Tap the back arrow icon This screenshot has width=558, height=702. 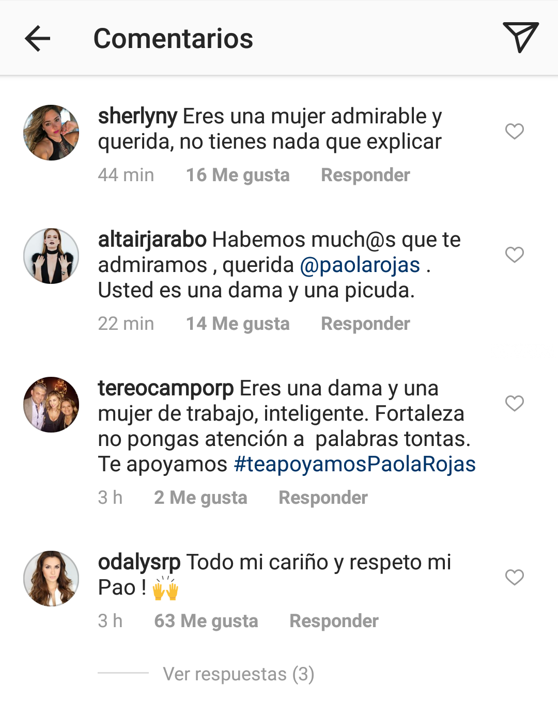point(38,39)
